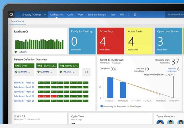Click the Burndown legend line marker
The width and height of the screenshot is (184, 128).
115,106
